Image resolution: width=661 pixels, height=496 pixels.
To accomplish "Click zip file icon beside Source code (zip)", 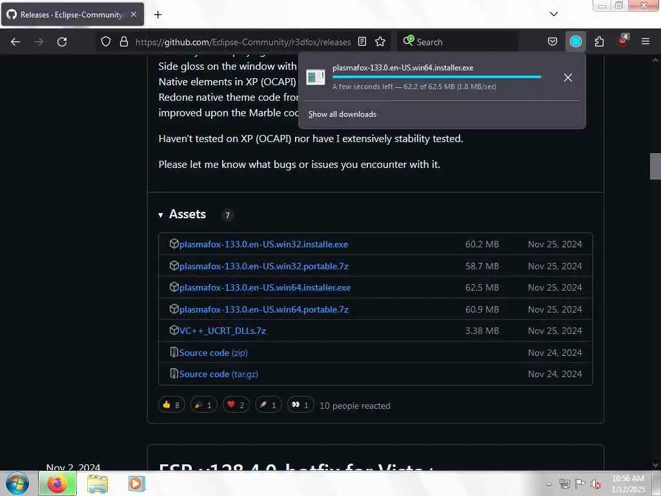I will pyautogui.click(x=174, y=352).
